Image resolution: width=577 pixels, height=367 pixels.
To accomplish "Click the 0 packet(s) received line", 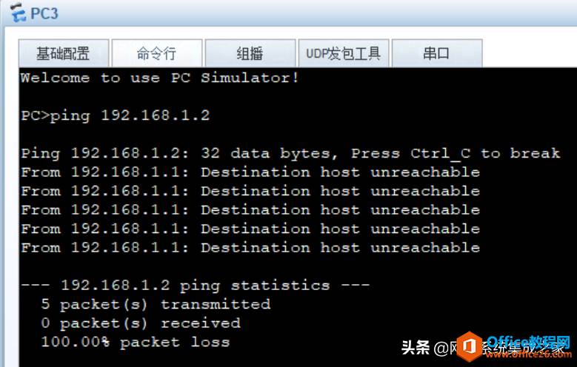I will (141, 323).
